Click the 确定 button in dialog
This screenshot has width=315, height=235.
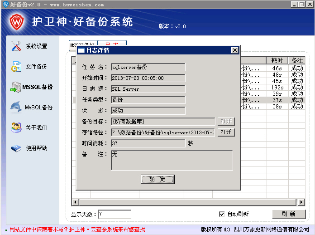pyautogui.click(x=157, y=179)
